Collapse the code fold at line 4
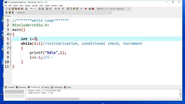 point(10,34)
